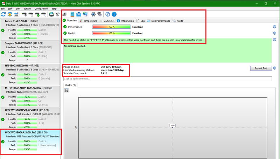Open the View menu
The image size is (280, 159).
(18, 8)
